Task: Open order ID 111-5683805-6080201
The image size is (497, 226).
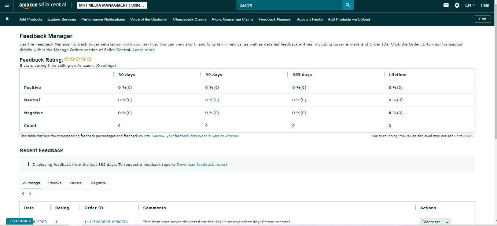Action: pos(107,222)
